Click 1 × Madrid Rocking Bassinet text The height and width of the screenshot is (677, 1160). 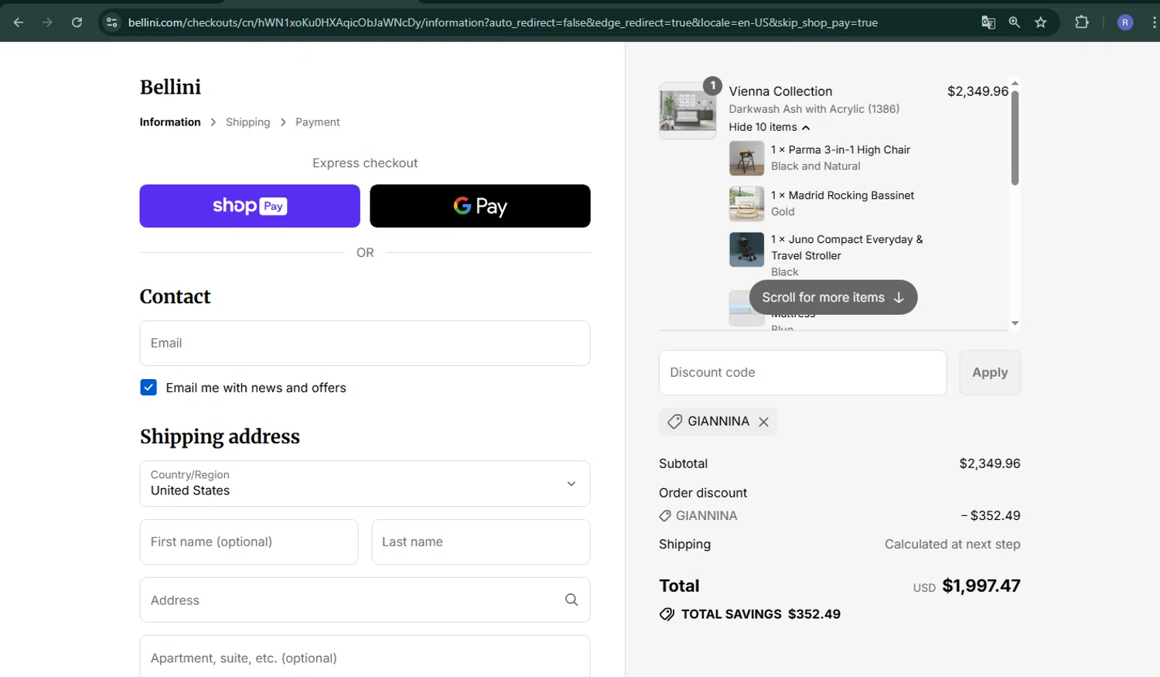(x=842, y=196)
